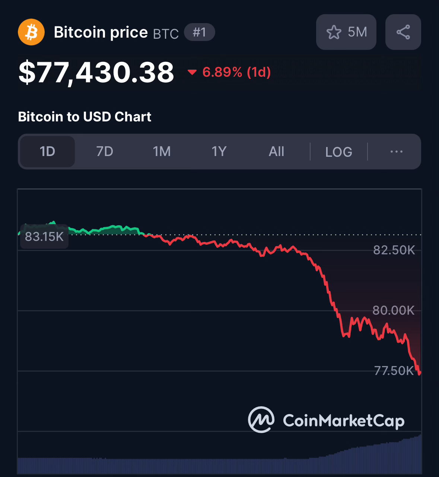The image size is (439, 477).
Task: Click the 83.15K opening price label
Action: click(44, 236)
